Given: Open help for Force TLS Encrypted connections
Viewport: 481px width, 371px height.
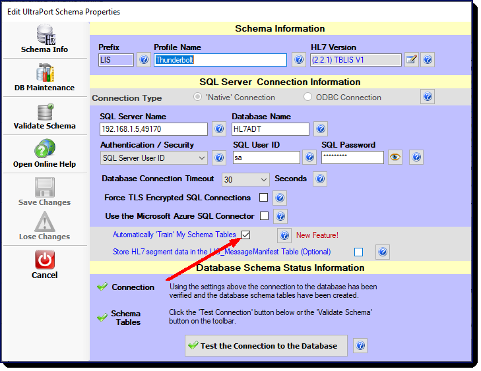Looking at the screenshot, I should click(x=280, y=198).
